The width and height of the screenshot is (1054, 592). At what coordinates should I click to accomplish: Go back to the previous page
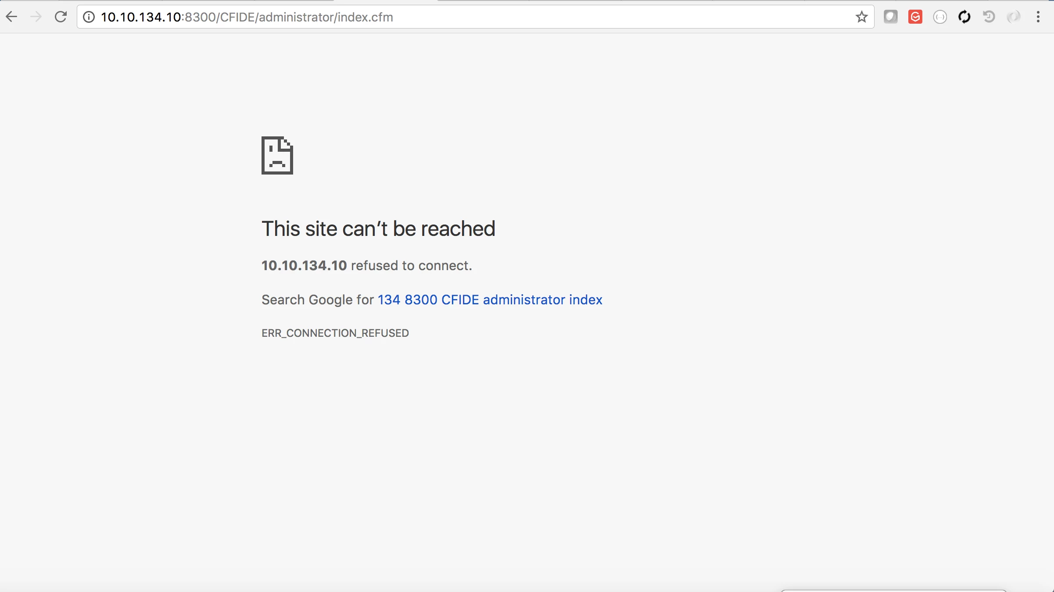12,17
